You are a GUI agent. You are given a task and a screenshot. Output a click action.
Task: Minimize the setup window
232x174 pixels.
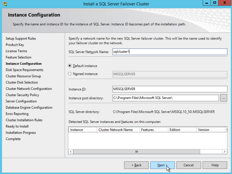(207, 3)
